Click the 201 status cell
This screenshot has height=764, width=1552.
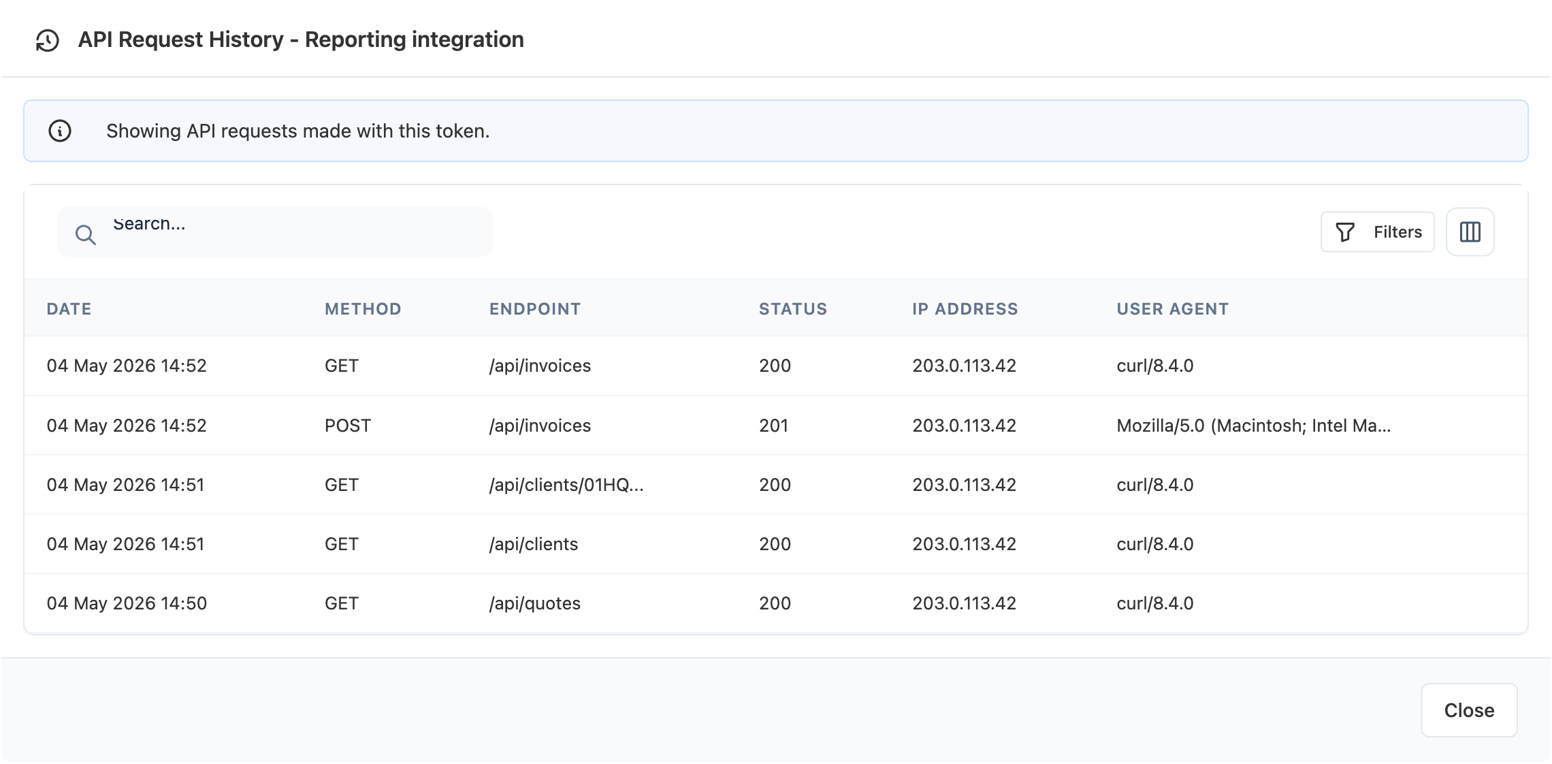pos(773,426)
